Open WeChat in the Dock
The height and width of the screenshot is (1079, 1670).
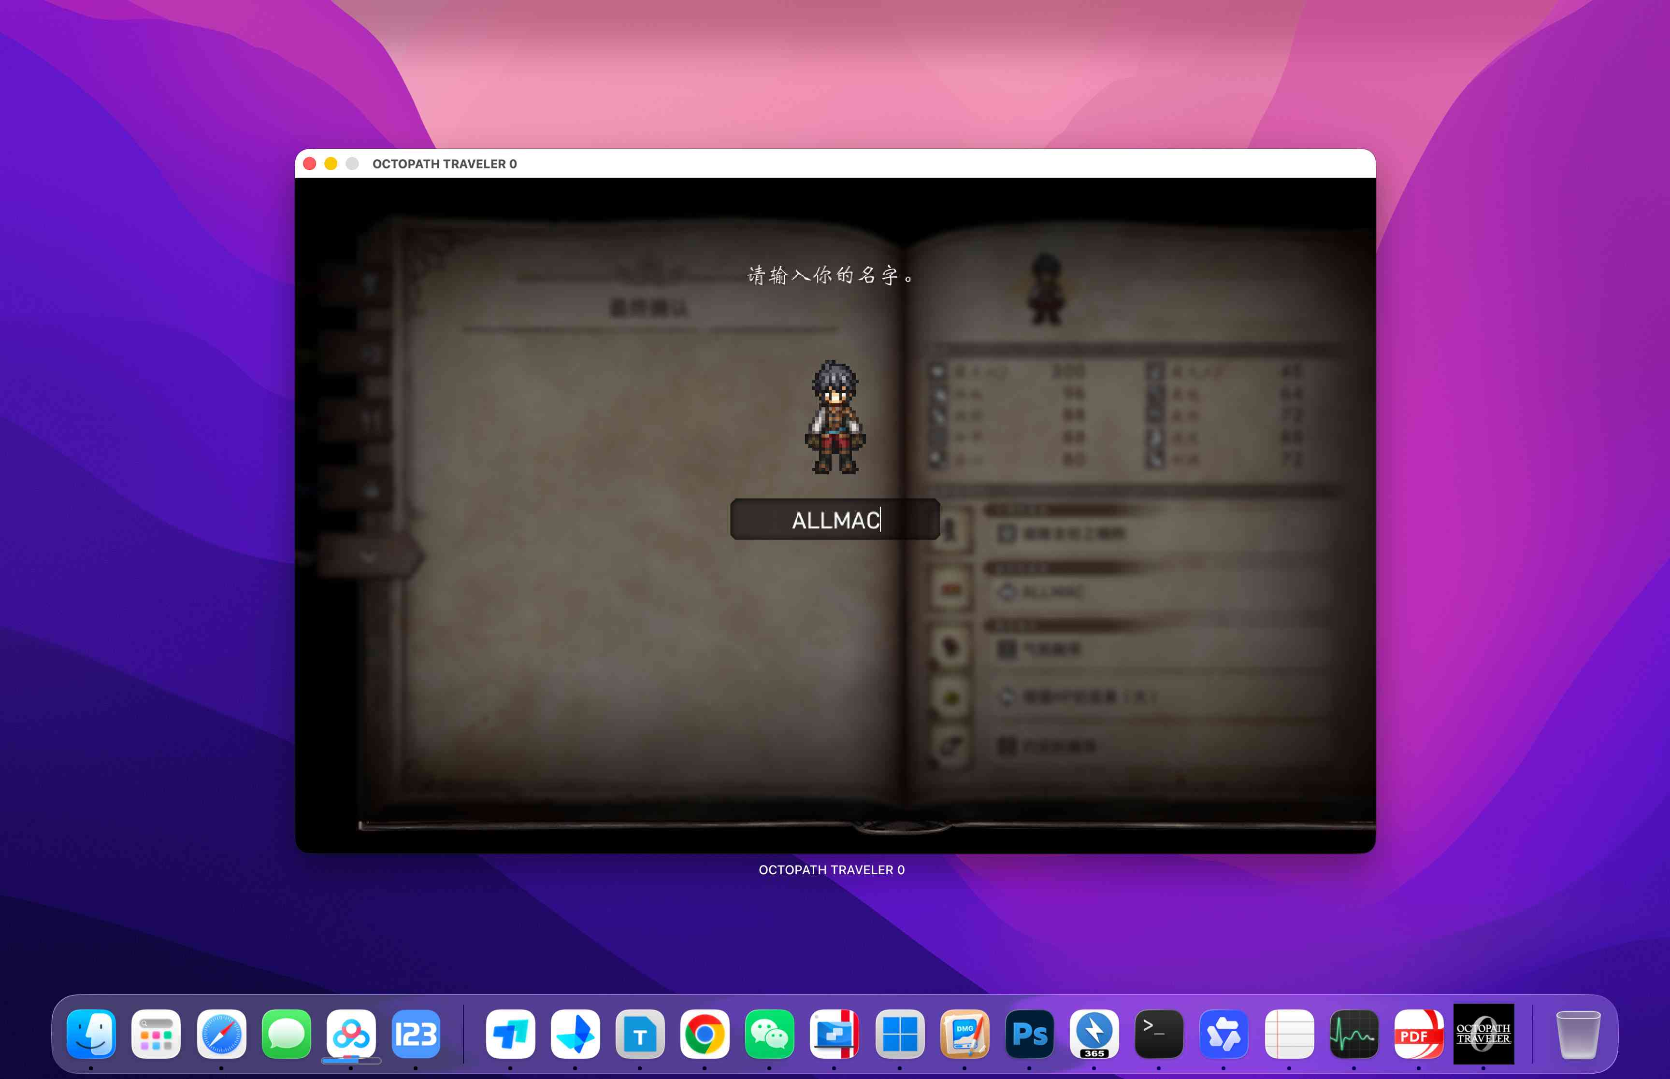(769, 1034)
